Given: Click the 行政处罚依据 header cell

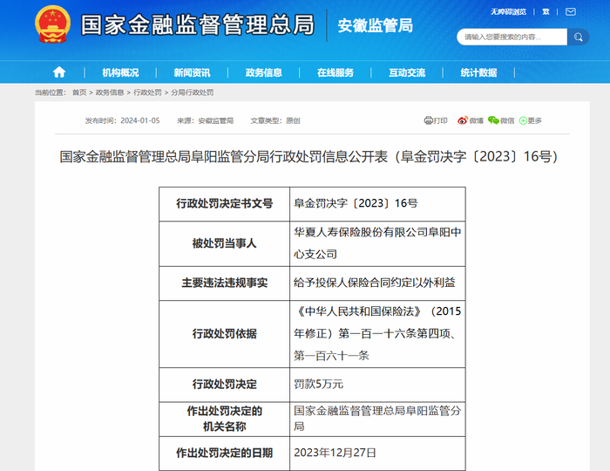Looking at the screenshot, I should (x=225, y=333).
